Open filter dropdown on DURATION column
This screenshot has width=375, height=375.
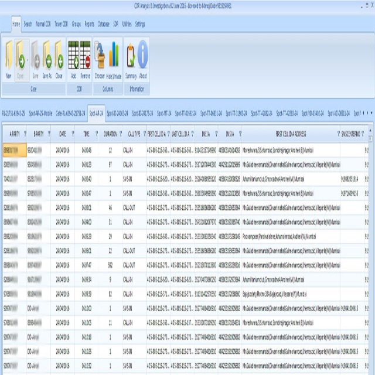pyautogui.click(x=120, y=134)
